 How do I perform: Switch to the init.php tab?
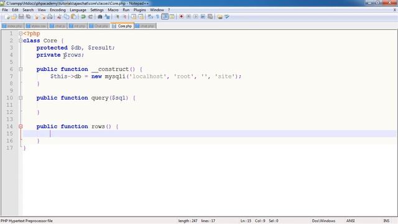click(77, 26)
